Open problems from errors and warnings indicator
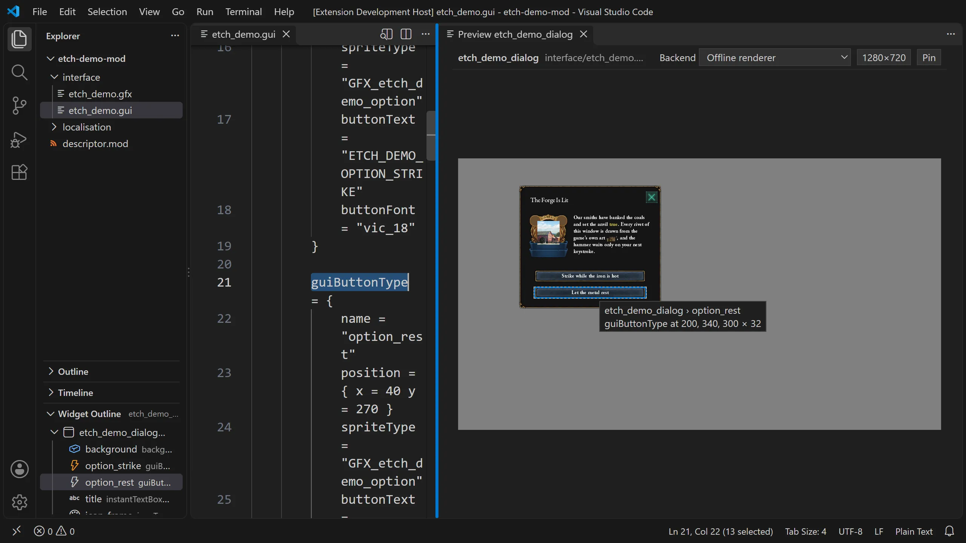 pyautogui.click(x=54, y=531)
